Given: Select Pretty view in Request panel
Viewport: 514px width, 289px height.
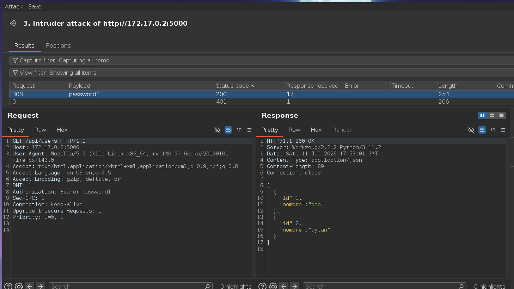Looking at the screenshot, I should pyautogui.click(x=16, y=130).
